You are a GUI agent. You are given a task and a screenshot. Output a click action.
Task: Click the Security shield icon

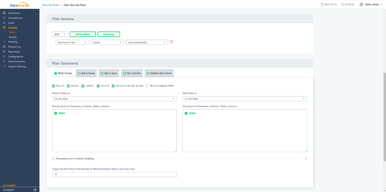coord(4,27)
